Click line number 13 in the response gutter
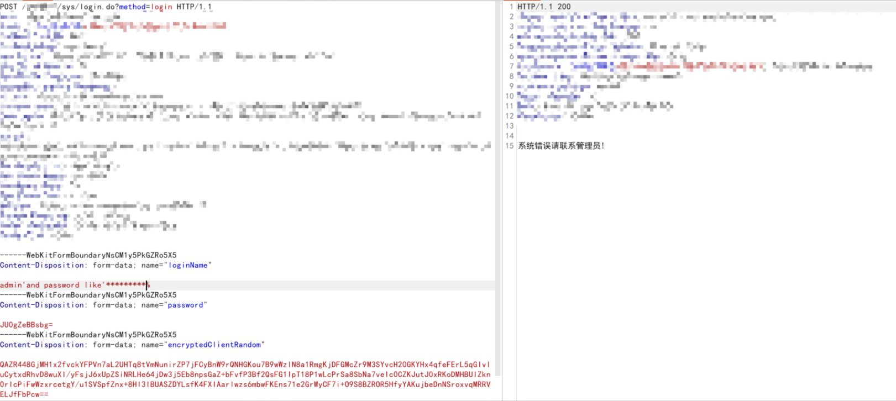 (509, 126)
